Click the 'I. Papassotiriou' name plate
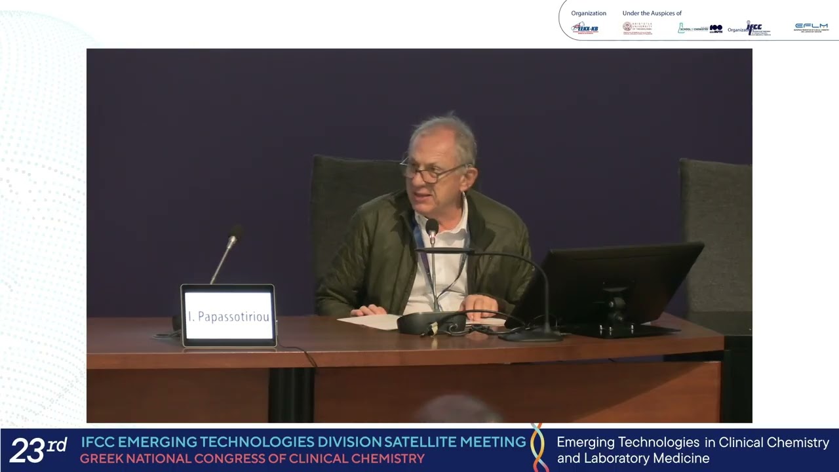This screenshot has height=472, width=839. tap(228, 316)
